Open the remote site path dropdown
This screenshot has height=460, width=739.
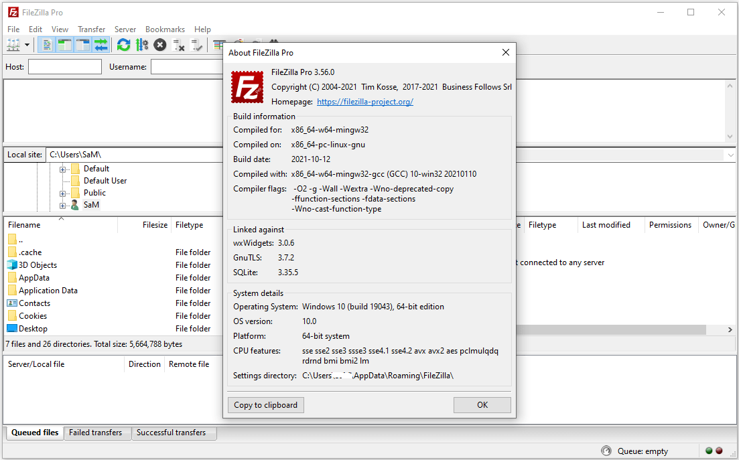(730, 155)
